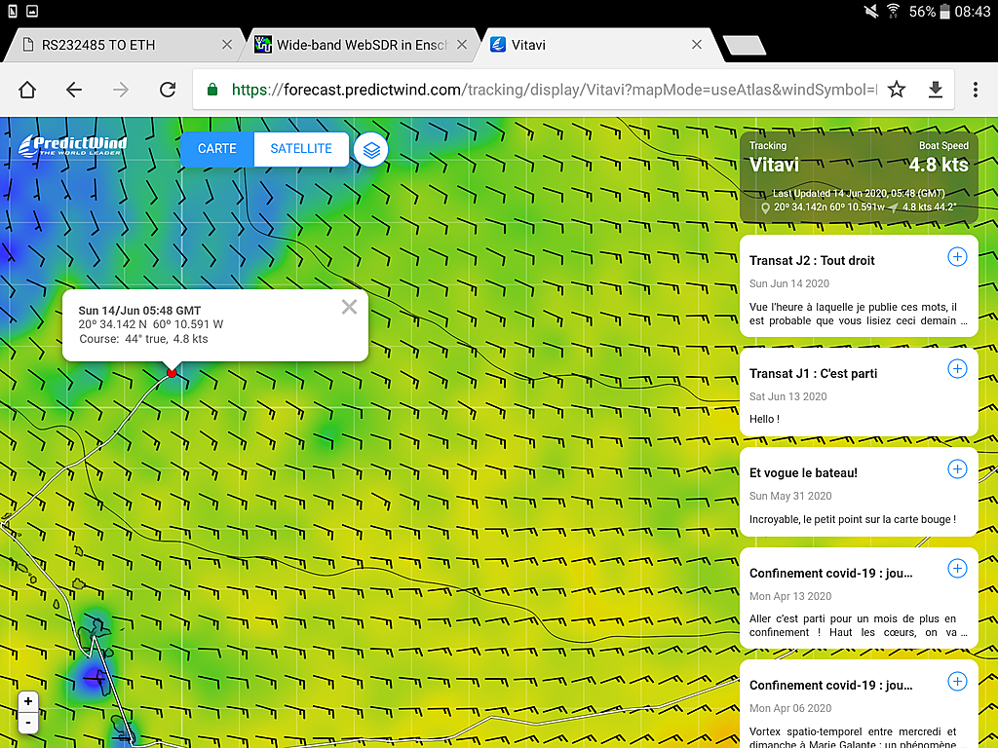Viewport: 998px width, 748px height.
Task: Navigate back in browser
Action: (x=74, y=90)
